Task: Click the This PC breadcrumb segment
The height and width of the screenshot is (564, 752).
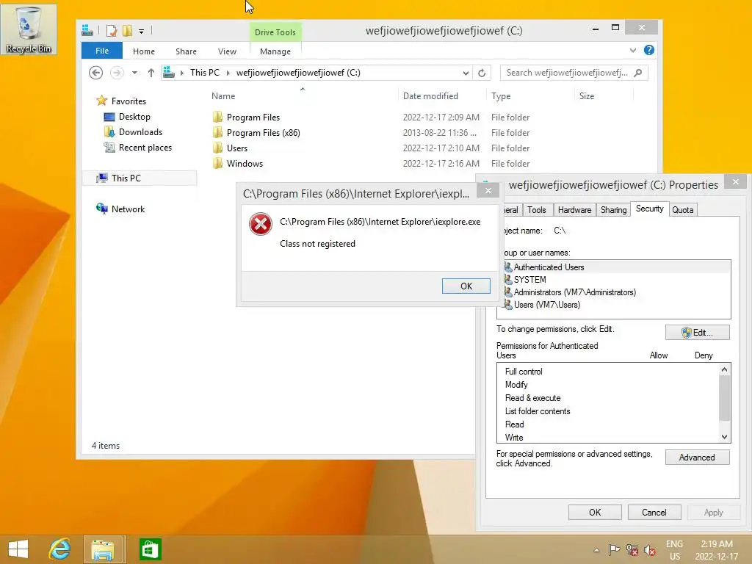Action: tap(205, 73)
